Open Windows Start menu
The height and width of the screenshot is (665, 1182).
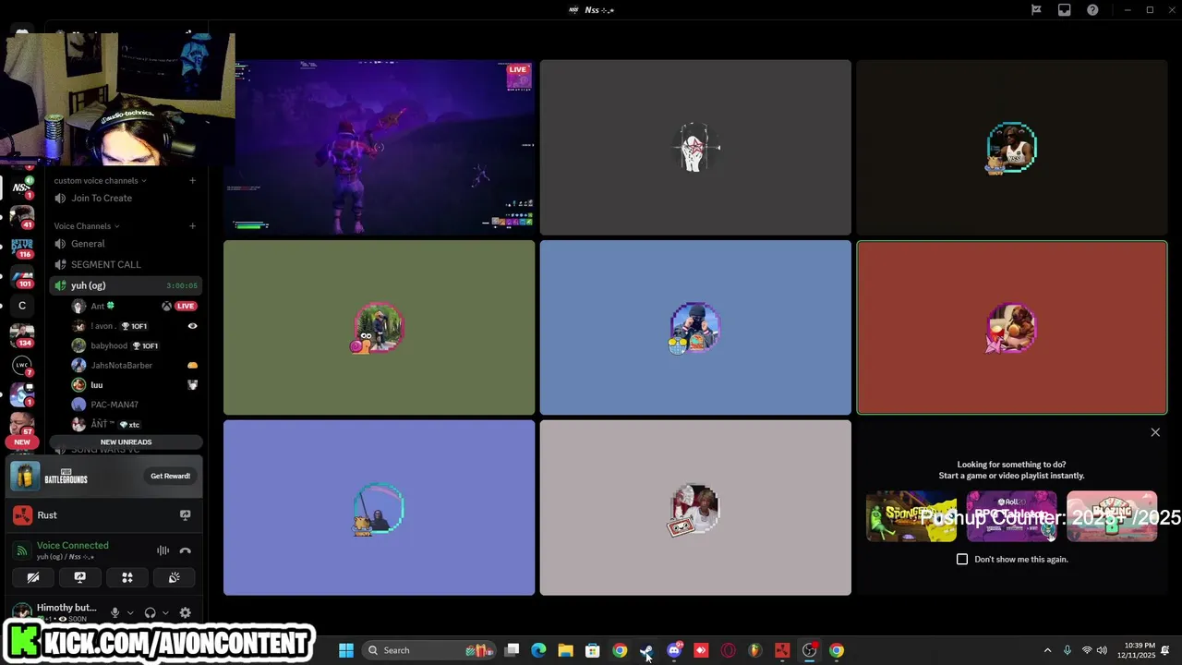tap(346, 650)
